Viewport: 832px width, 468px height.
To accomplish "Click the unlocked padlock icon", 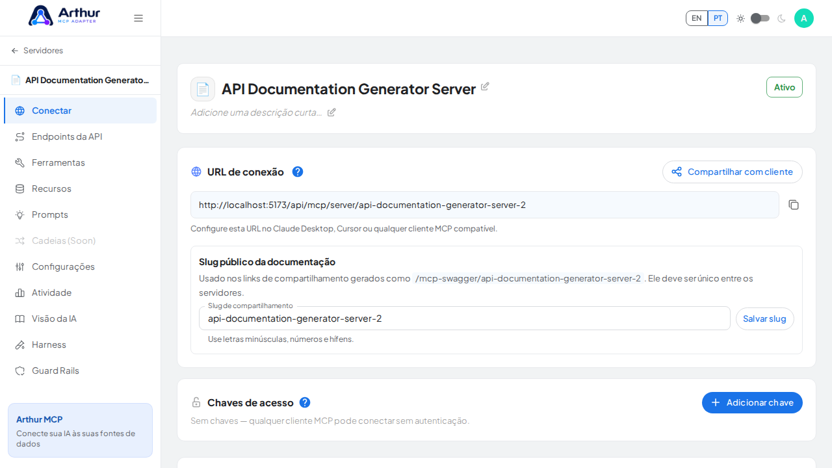I will click(x=196, y=402).
